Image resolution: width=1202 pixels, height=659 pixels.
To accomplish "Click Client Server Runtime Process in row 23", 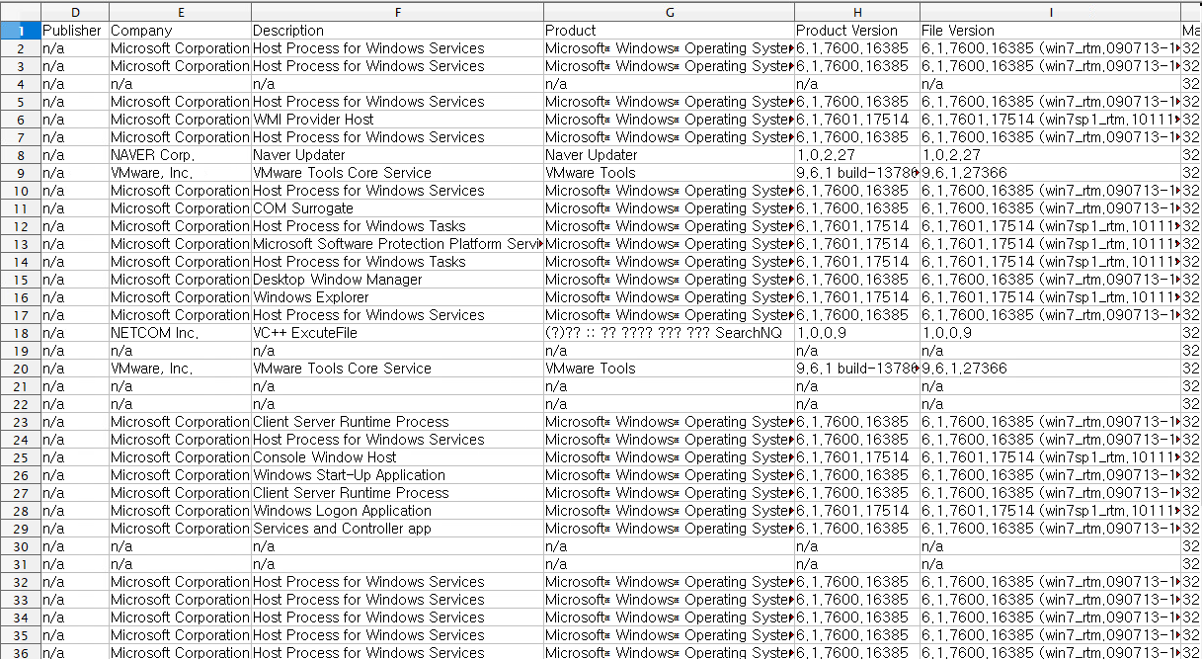I will [x=397, y=422].
